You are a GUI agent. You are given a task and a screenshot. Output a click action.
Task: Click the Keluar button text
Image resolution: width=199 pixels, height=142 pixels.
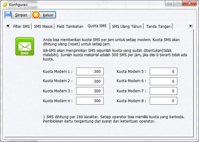tap(48, 15)
